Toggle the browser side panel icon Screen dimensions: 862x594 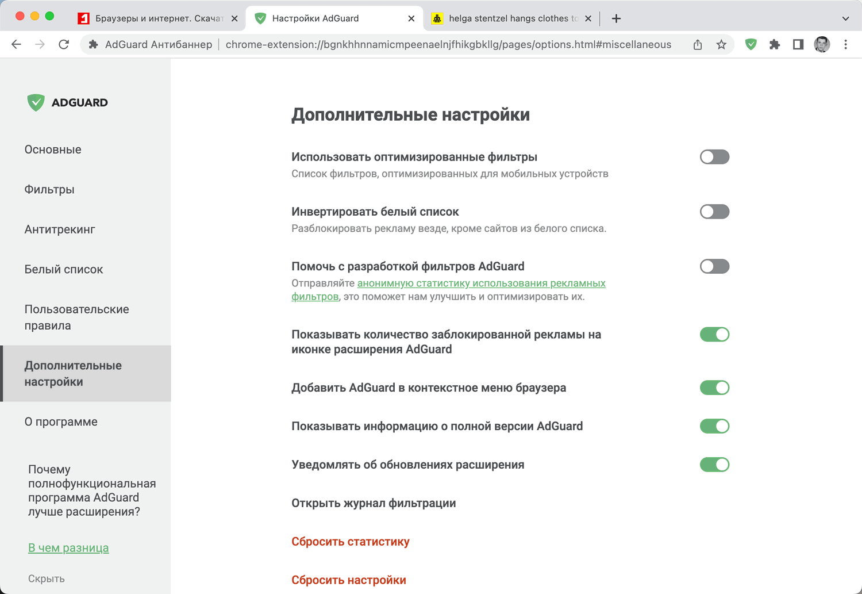[x=798, y=44]
